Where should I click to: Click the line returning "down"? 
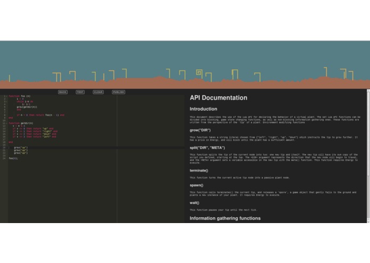[x=35, y=134]
